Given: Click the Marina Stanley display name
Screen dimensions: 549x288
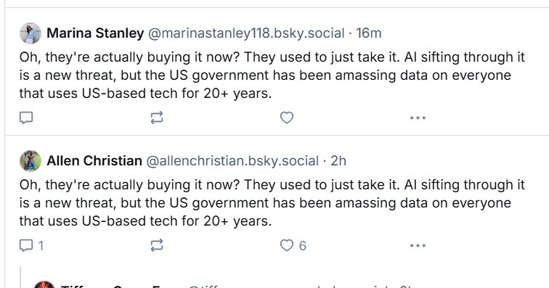Looking at the screenshot, I should point(95,33).
